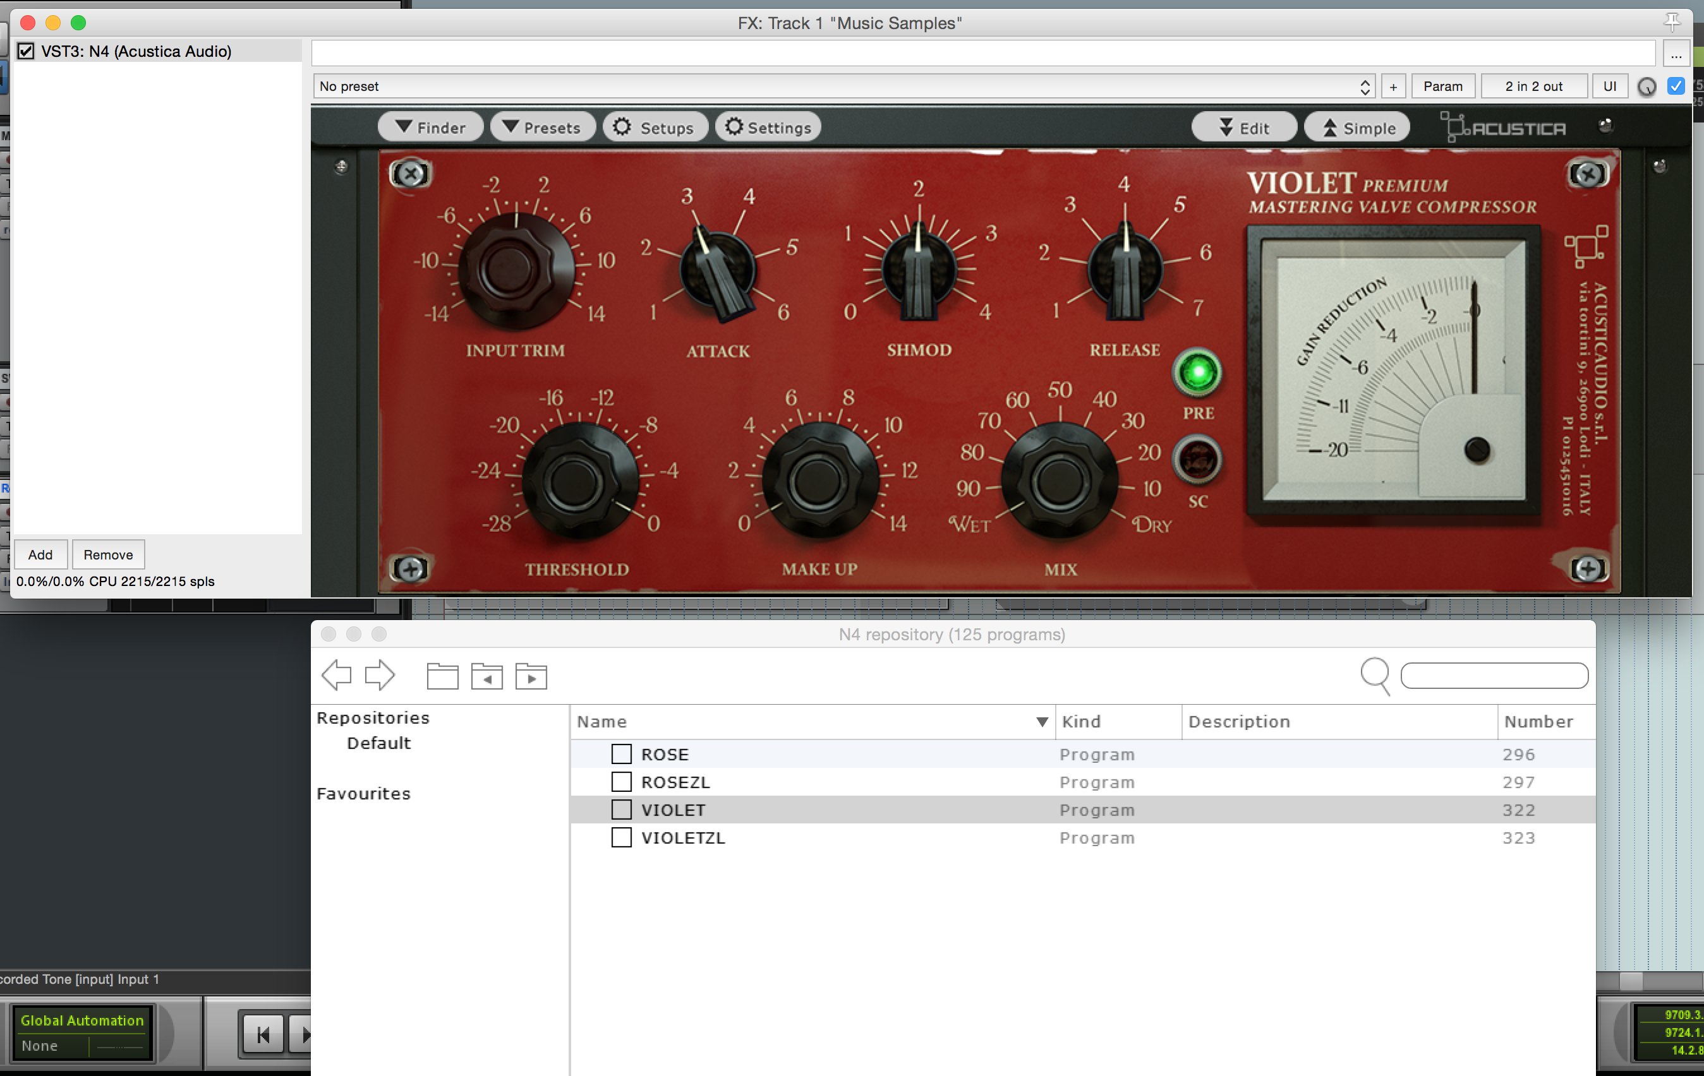Check the VIOLETZL program checkbox
The image size is (1704, 1076).
click(620, 837)
